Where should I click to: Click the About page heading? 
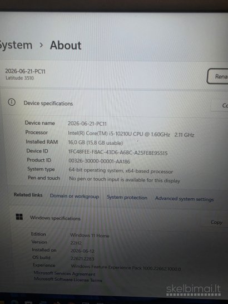pyautogui.click(x=66, y=45)
